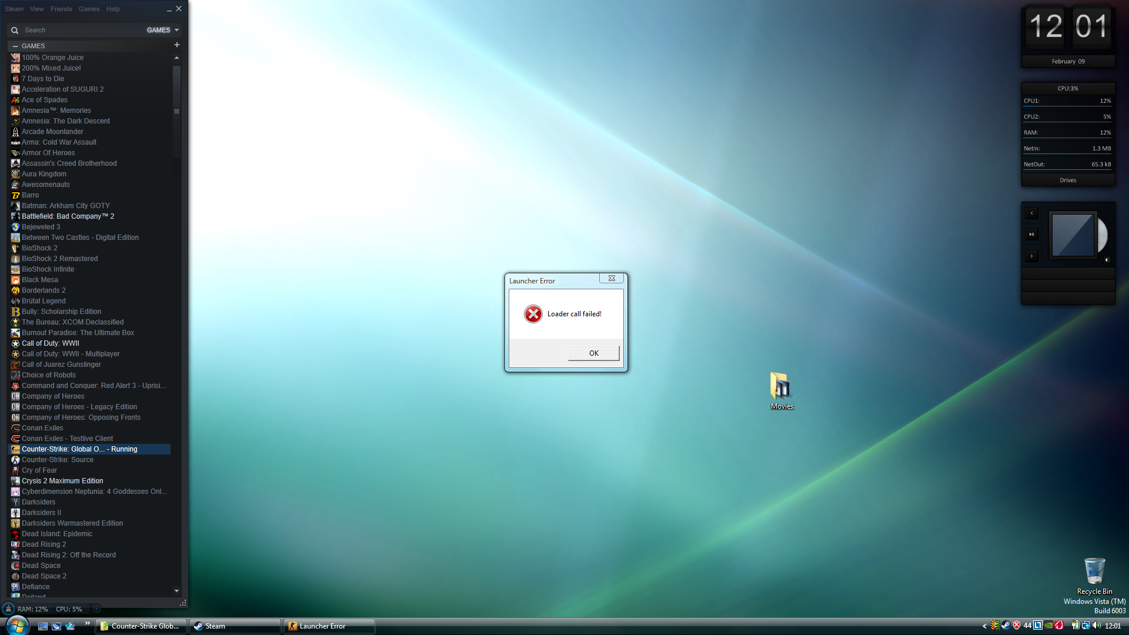Click the Steam icon in system tray
The width and height of the screenshot is (1129, 635).
click(x=1006, y=626)
